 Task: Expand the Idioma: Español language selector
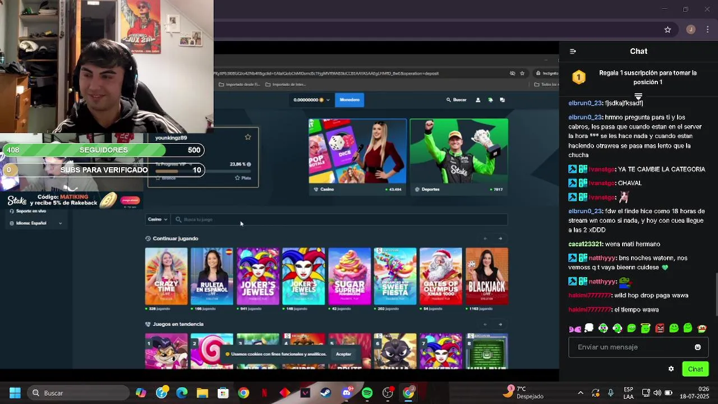(36, 223)
